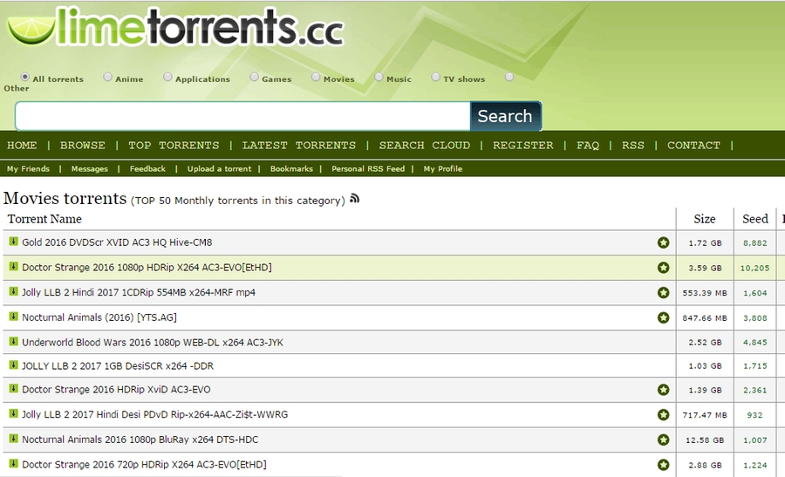Click the RSS feed icon beside Movies torrents
The height and width of the screenshot is (477, 785).
355,199
